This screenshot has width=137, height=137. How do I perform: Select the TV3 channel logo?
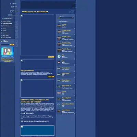pos(59,56)
